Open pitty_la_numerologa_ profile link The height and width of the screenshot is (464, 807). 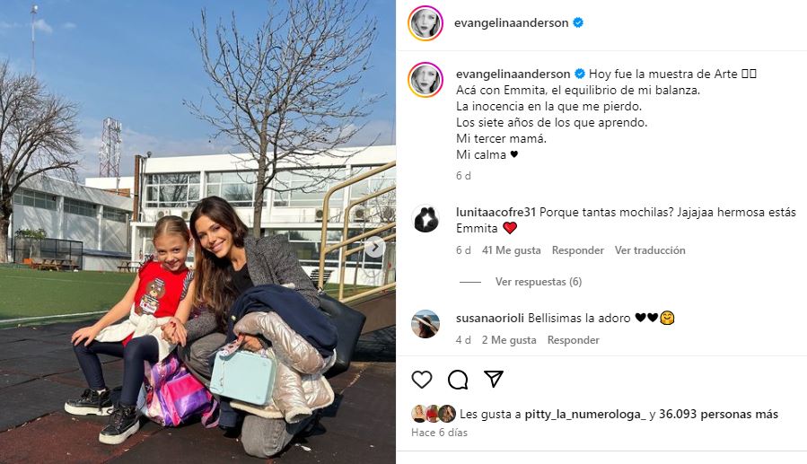pos(585,414)
